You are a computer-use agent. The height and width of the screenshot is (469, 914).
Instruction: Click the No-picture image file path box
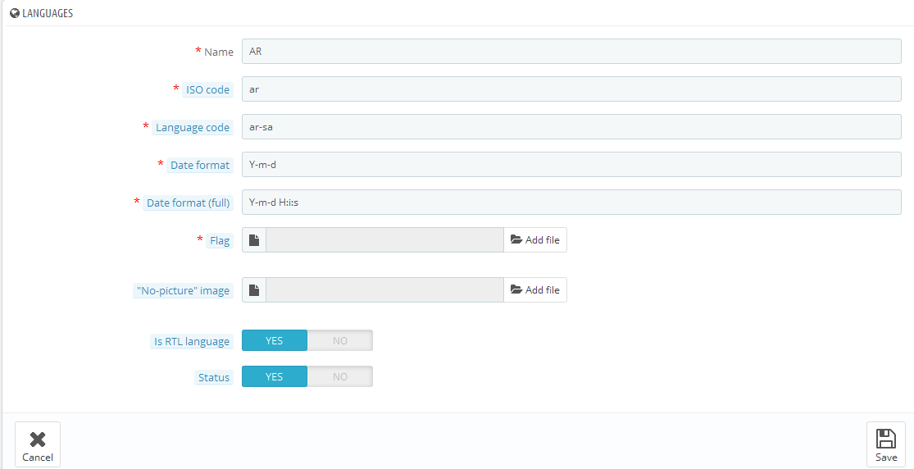click(x=384, y=290)
